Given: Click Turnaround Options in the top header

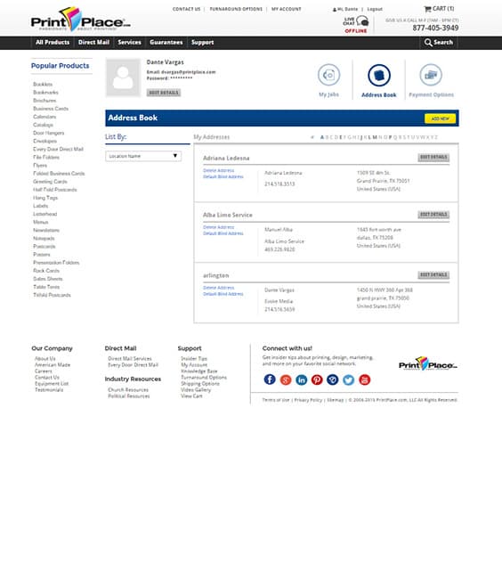Looking at the screenshot, I should (236, 9).
